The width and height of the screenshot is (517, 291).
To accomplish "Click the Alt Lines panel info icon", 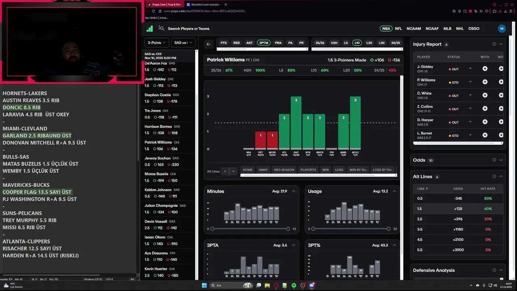I will 494,177.
